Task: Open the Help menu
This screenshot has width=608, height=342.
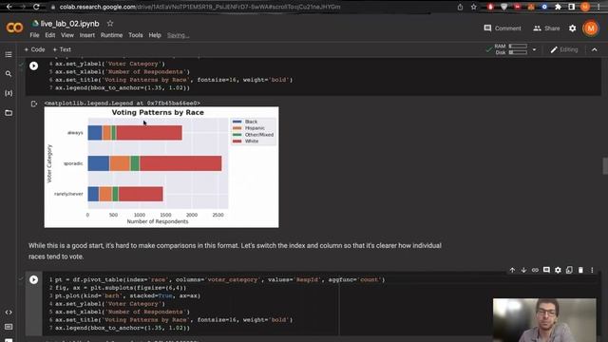Action: click(155, 35)
